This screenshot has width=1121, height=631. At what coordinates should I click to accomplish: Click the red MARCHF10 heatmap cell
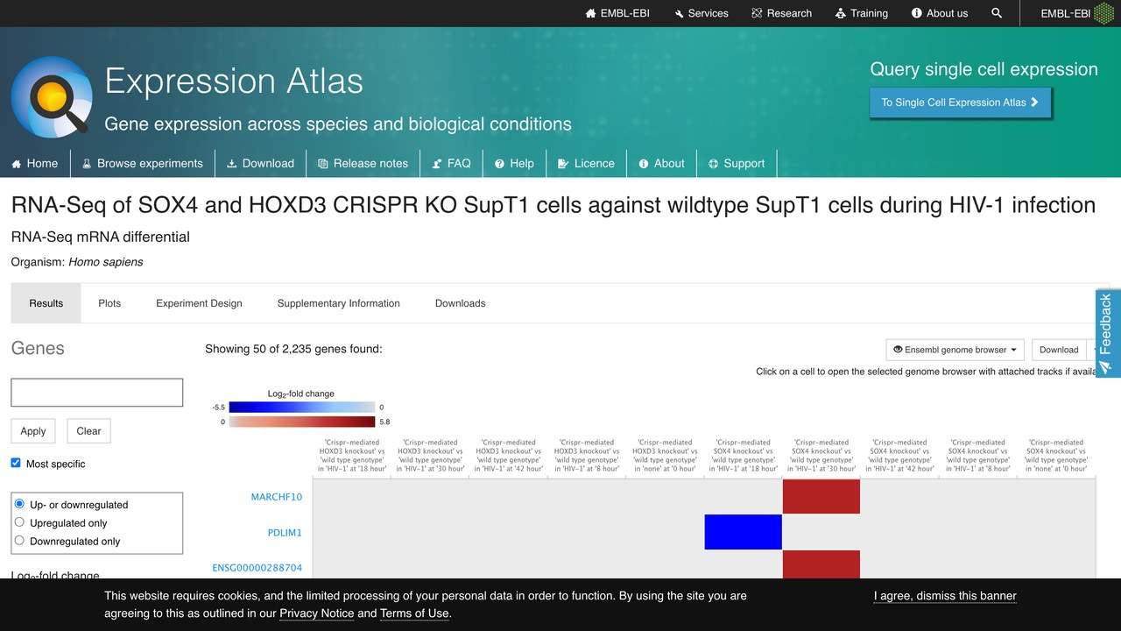(821, 496)
